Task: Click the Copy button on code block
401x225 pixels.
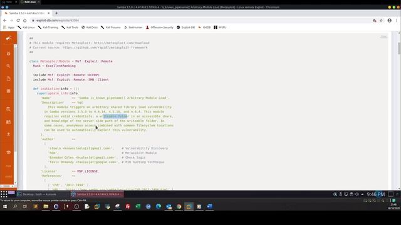Action: [383, 37]
